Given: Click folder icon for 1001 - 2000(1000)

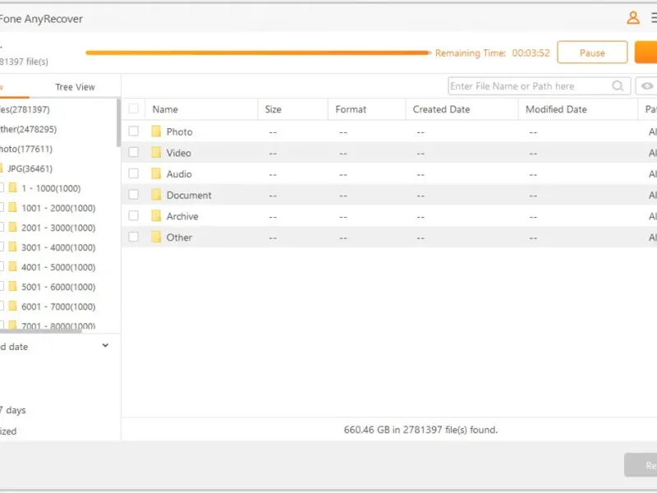Looking at the screenshot, I should point(13,208).
